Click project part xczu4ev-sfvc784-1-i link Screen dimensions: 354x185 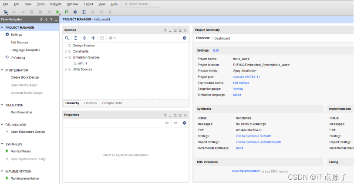point(246,77)
